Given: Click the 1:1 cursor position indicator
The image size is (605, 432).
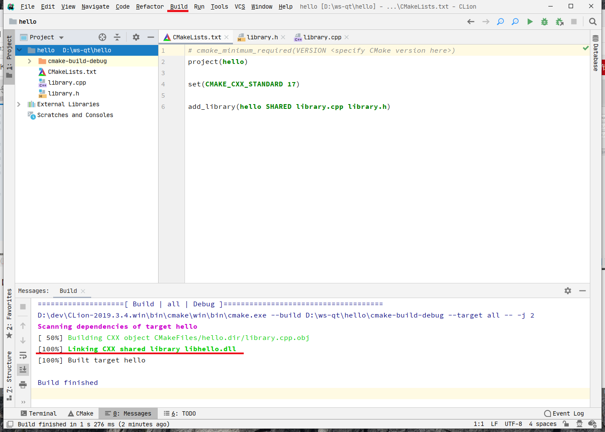Looking at the screenshot, I should (479, 424).
